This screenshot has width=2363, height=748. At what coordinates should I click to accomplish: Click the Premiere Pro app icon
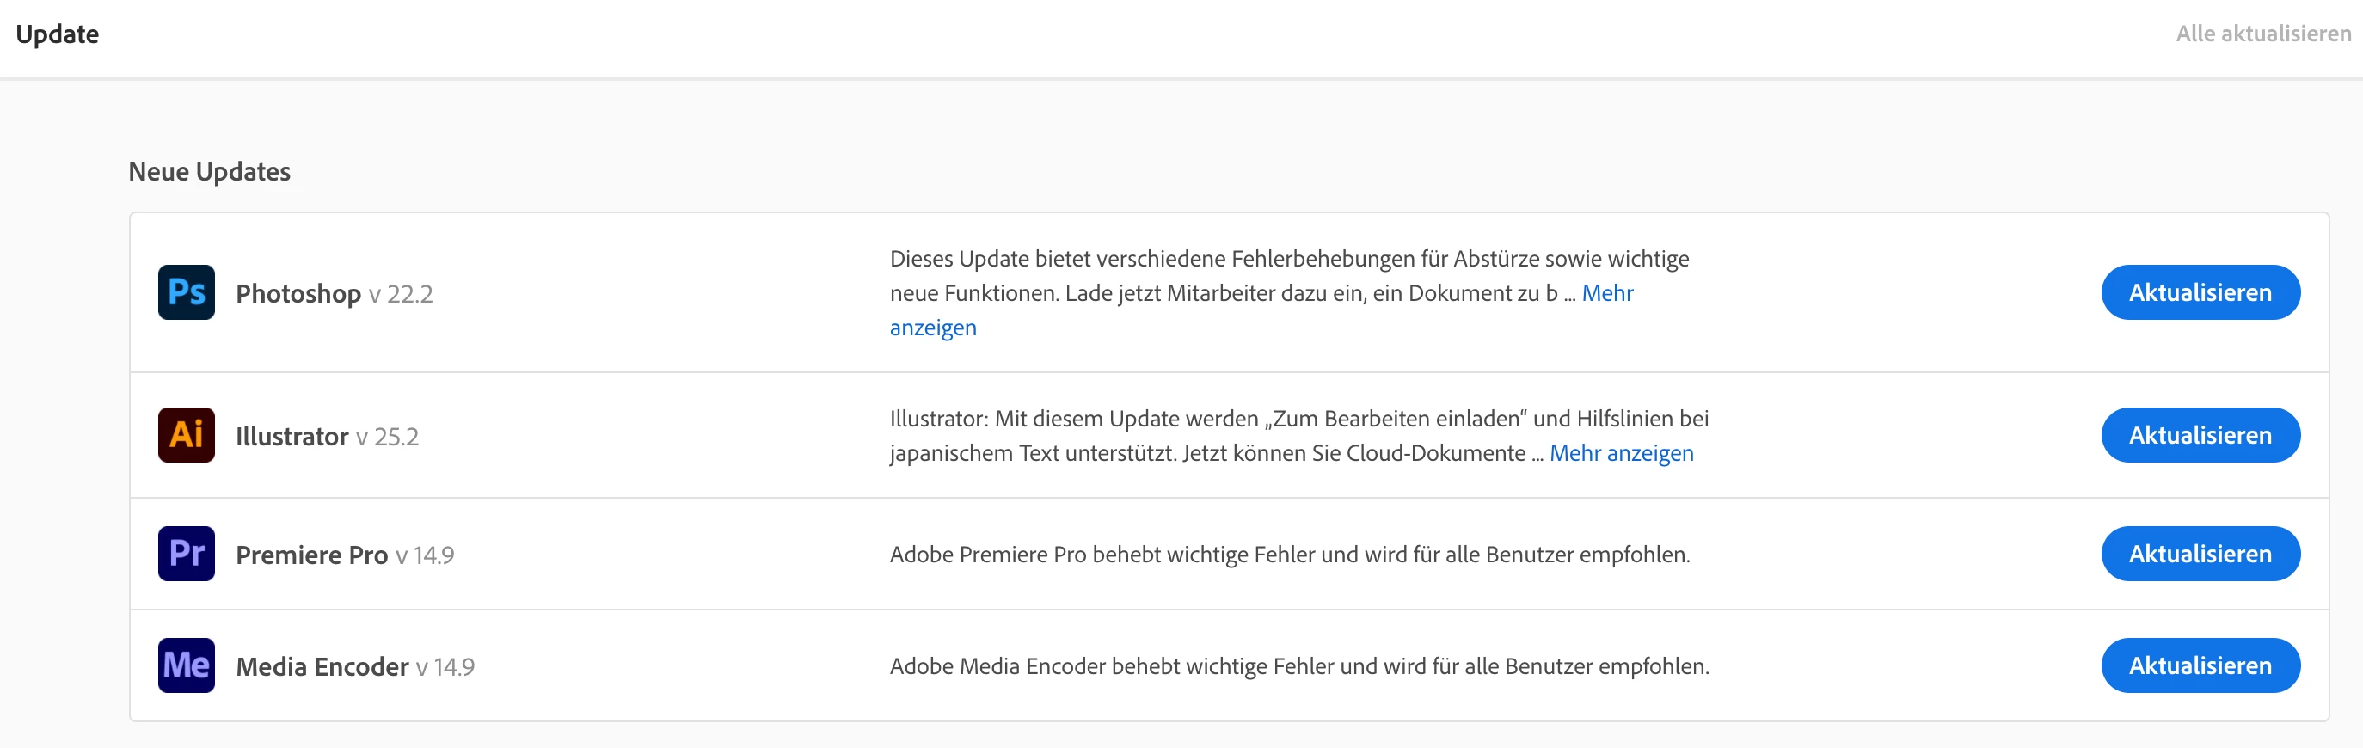tap(187, 554)
